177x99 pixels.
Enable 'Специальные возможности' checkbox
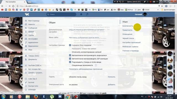70,65
